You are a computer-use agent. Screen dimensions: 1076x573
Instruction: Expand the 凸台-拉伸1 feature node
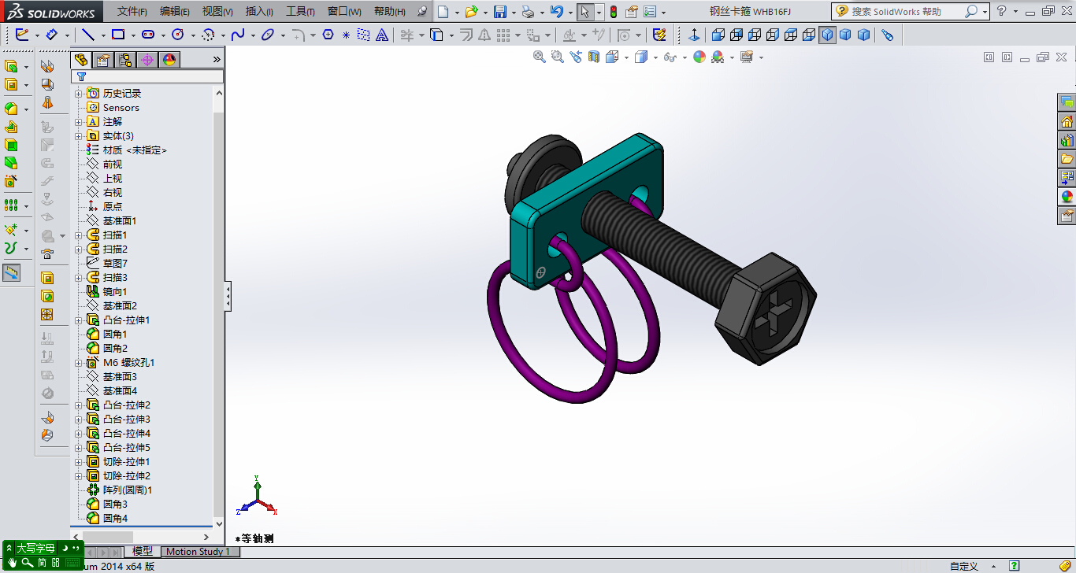pyautogui.click(x=78, y=320)
